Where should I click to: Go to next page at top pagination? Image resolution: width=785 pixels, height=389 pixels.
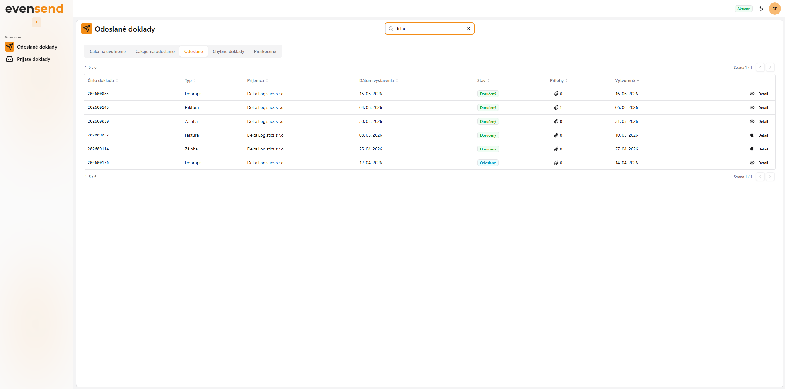(x=770, y=67)
